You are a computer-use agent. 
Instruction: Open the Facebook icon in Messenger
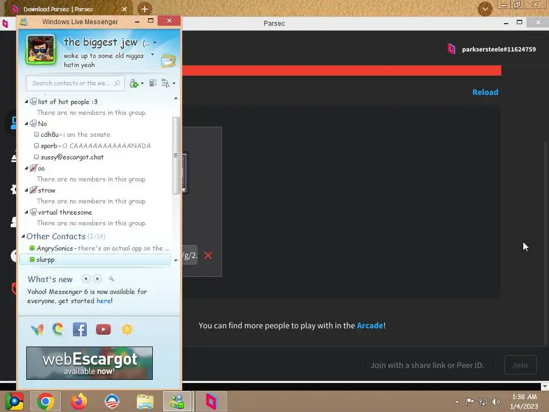coord(80,330)
